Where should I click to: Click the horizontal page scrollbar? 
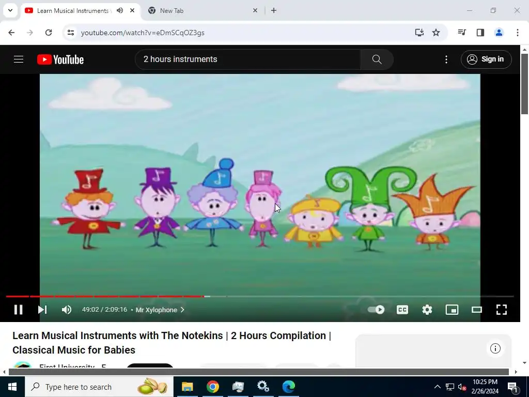(x=258, y=372)
